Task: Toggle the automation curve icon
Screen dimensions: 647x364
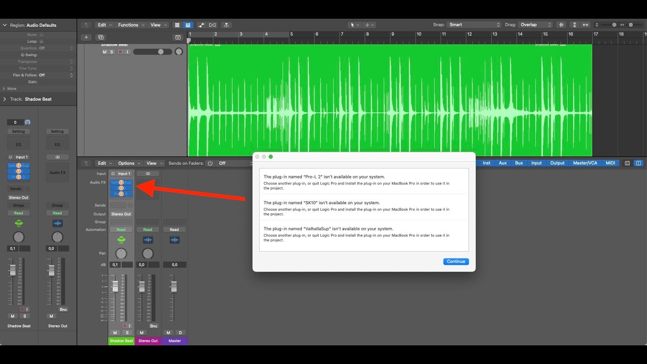Action: point(202,25)
